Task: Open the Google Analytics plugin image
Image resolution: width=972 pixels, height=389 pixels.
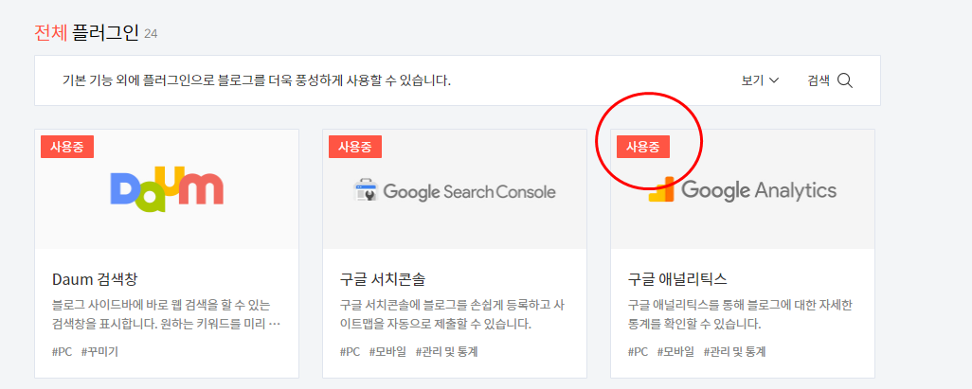Action: point(743,189)
